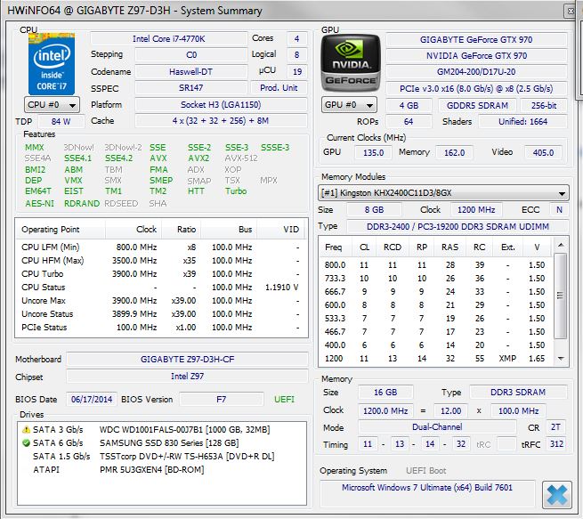Click the green UEFI label
Screen dimensions: 583x519
pyautogui.click(x=284, y=400)
